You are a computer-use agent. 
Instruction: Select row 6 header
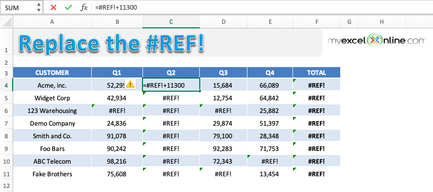click(7, 110)
